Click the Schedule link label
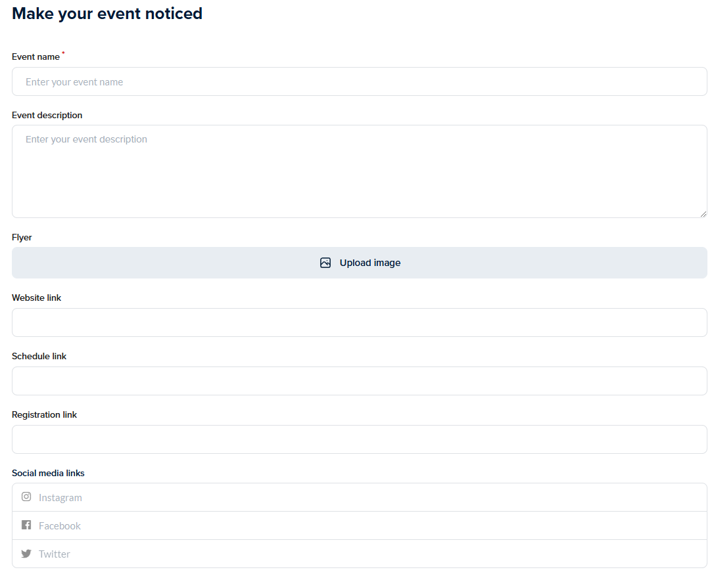Screen dimensions: 714x576 [x=39, y=357]
